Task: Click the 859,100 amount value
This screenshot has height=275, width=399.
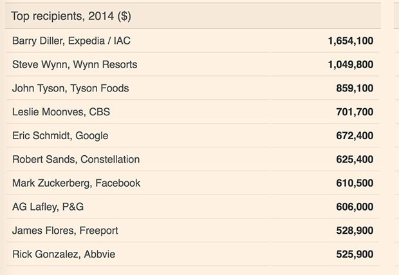Action: pyautogui.click(x=355, y=88)
